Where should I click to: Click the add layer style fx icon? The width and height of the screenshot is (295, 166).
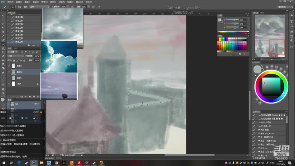click(x=17, y=97)
